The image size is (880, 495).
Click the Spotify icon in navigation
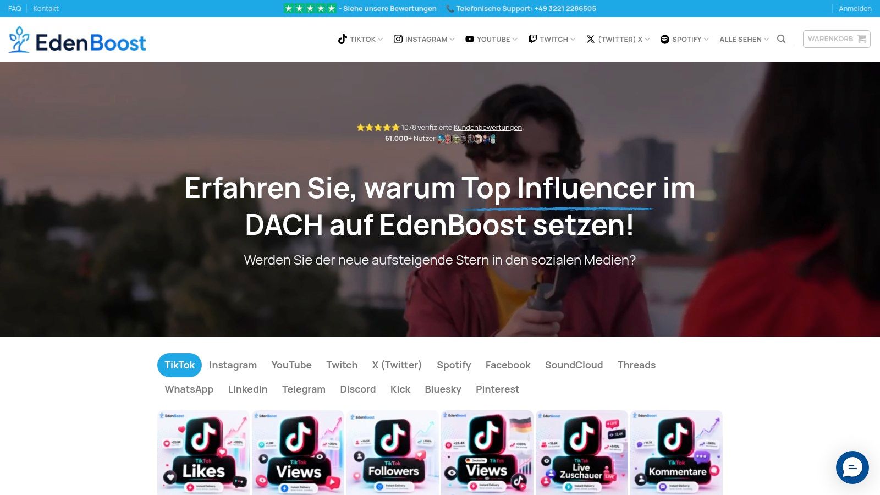point(664,39)
